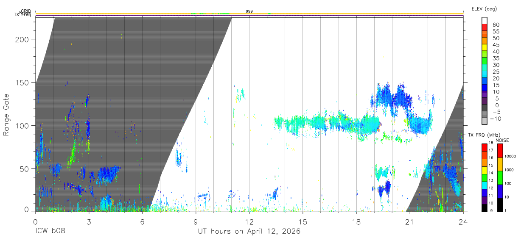The width and height of the screenshot is (521, 240).
Task: Click the "18" tick on UT hours axis
Action: point(356,221)
